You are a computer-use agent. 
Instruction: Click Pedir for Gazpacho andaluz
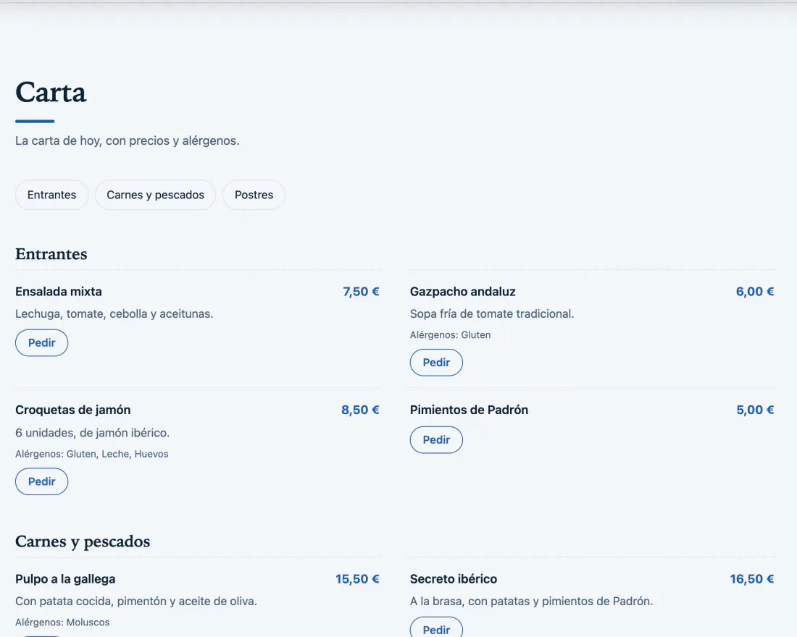[437, 363]
